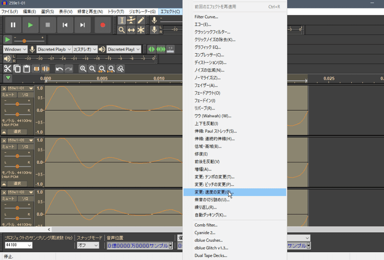Open the ジェネレーター(G) menu
This screenshot has width=384, height=260.
tap(142, 12)
